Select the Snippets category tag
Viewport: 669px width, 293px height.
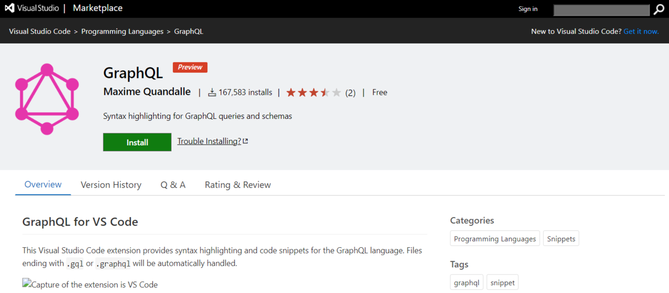click(561, 239)
